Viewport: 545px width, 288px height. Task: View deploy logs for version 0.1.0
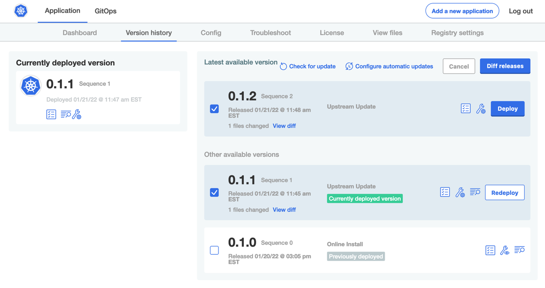coord(520,250)
